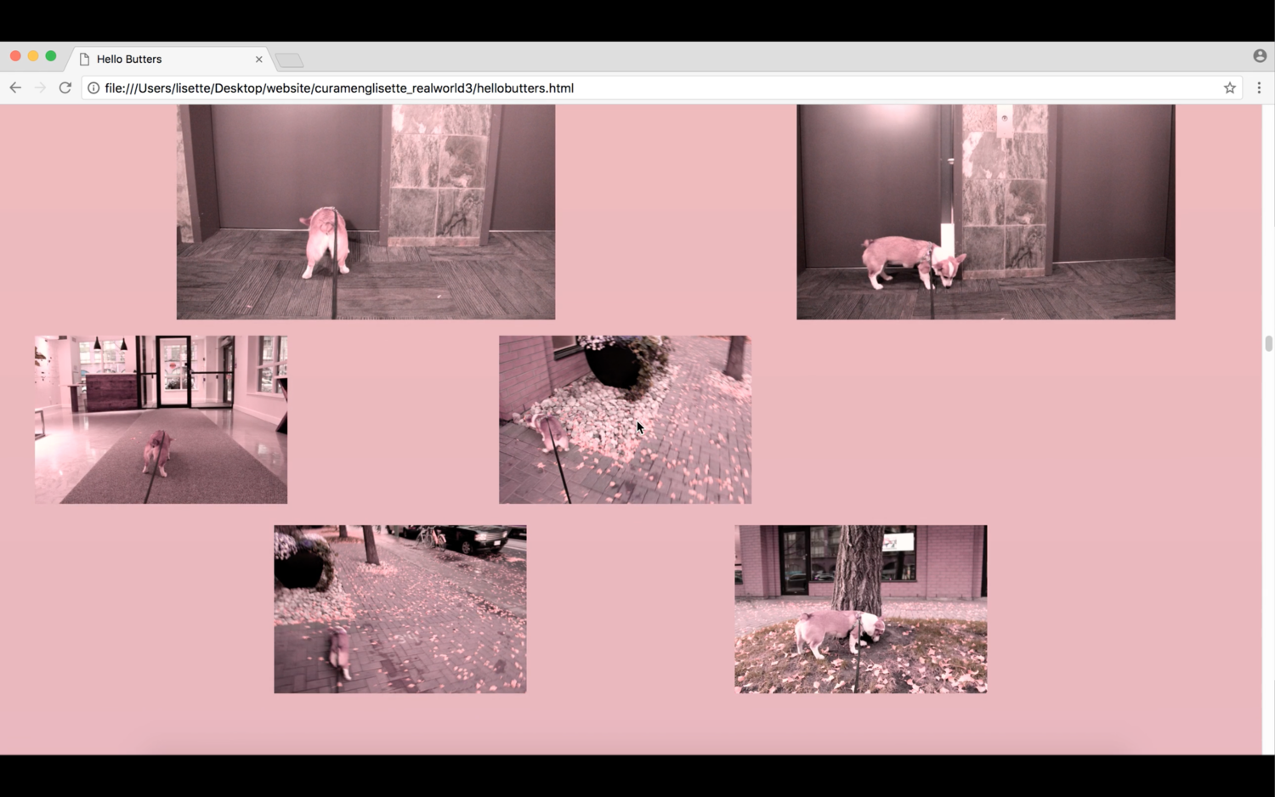Click photo of corgi facing elevator door
Image resolution: width=1275 pixels, height=797 pixels.
click(x=365, y=212)
